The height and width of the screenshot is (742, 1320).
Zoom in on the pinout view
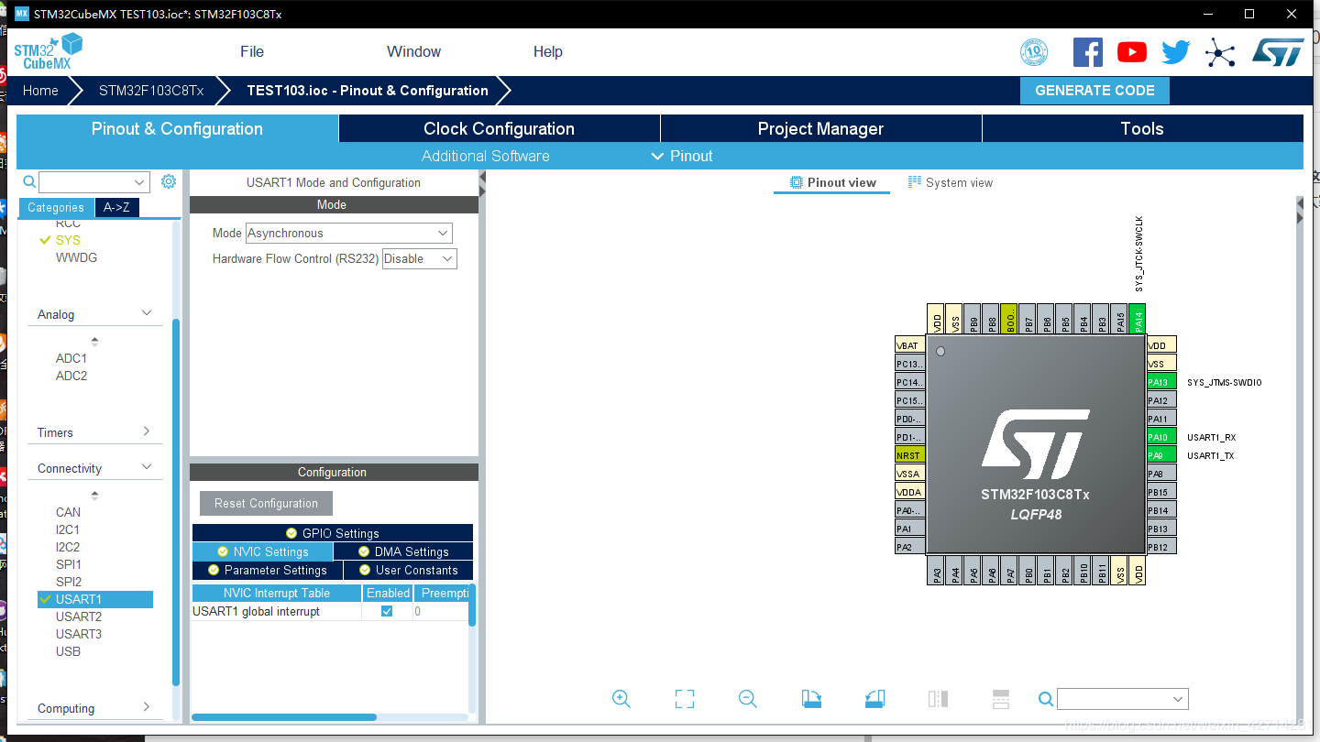click(621, 699)
